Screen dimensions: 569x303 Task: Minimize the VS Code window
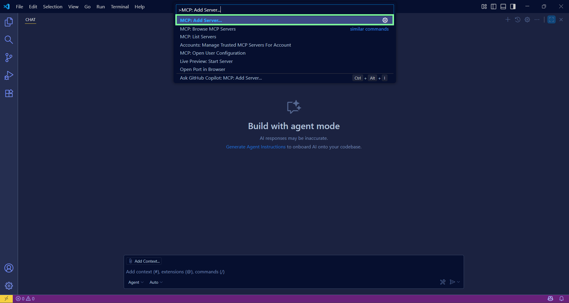pyautogui.click(x=527, y=7)
